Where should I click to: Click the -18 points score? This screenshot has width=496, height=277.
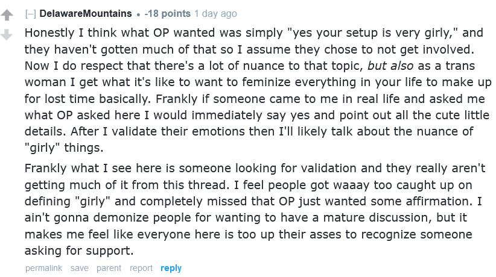(169, 13)
